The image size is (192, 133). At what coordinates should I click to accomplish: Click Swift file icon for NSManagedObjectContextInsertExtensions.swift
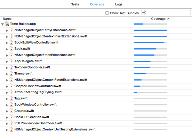coord(12,36)
